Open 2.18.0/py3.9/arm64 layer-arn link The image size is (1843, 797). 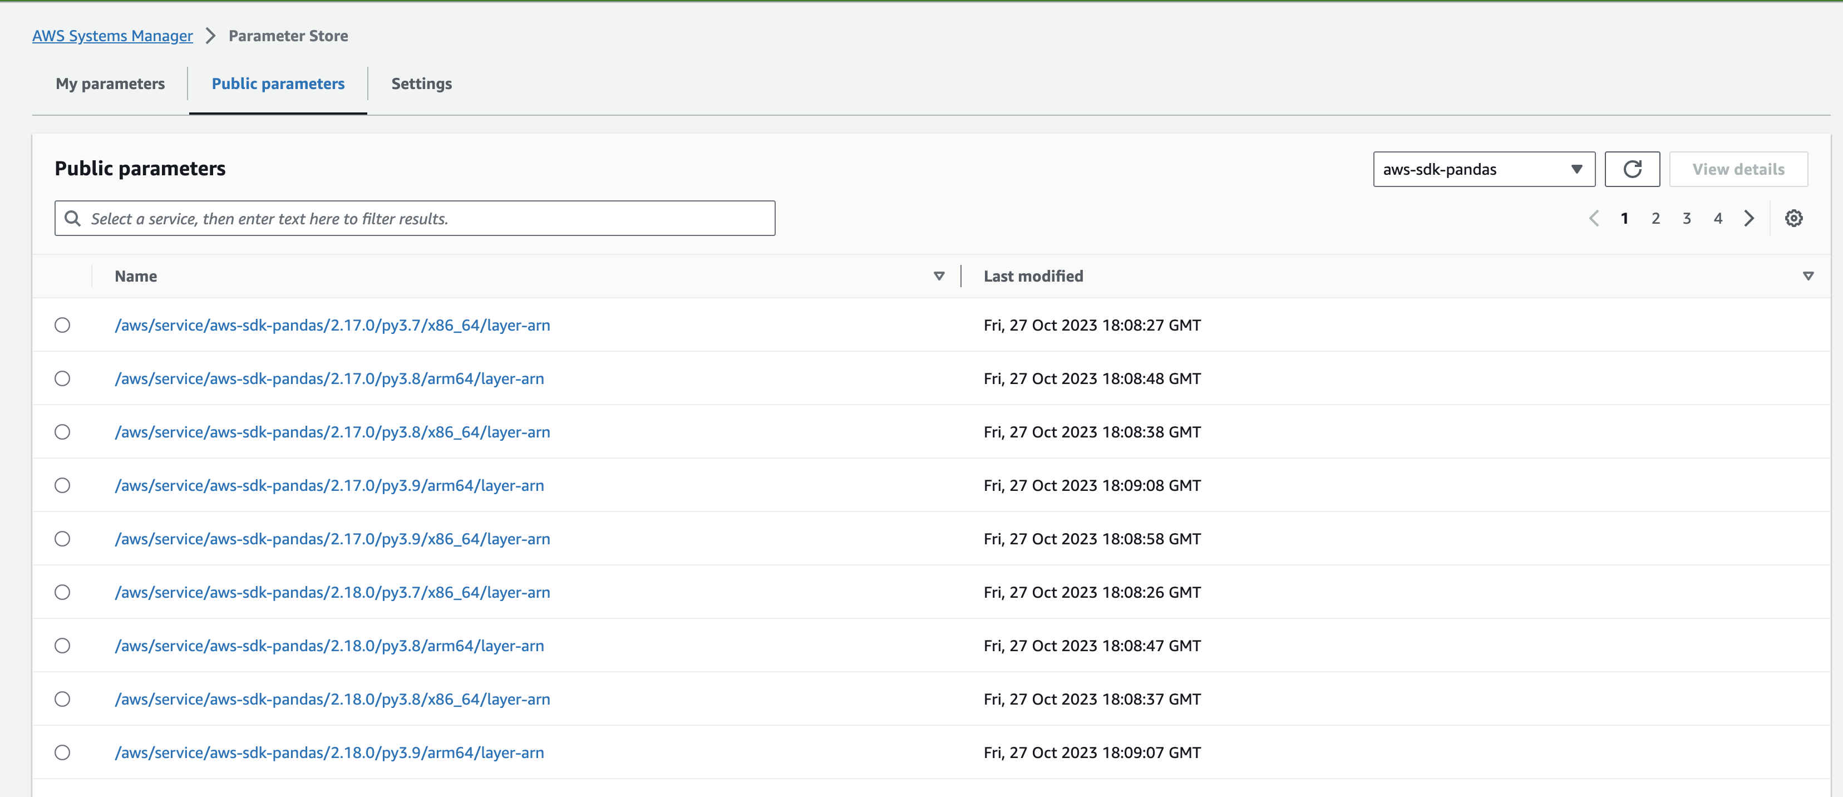[x=329, y=752]
